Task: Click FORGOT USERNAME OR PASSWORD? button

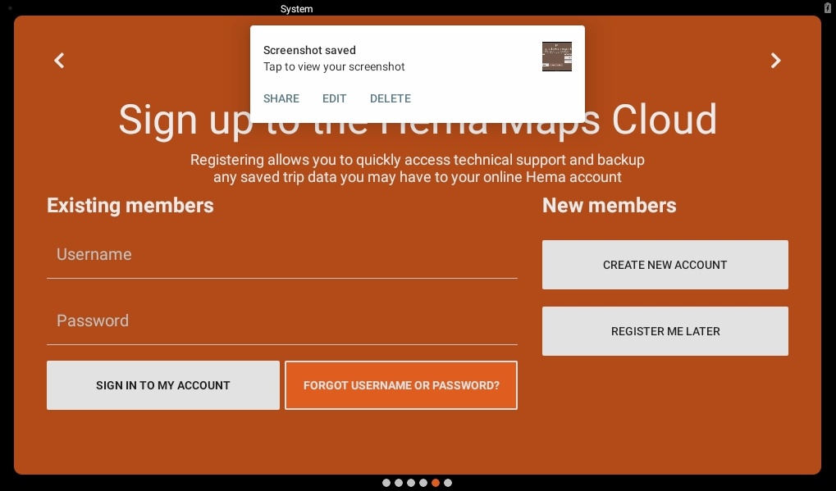Action: point(401,385)
